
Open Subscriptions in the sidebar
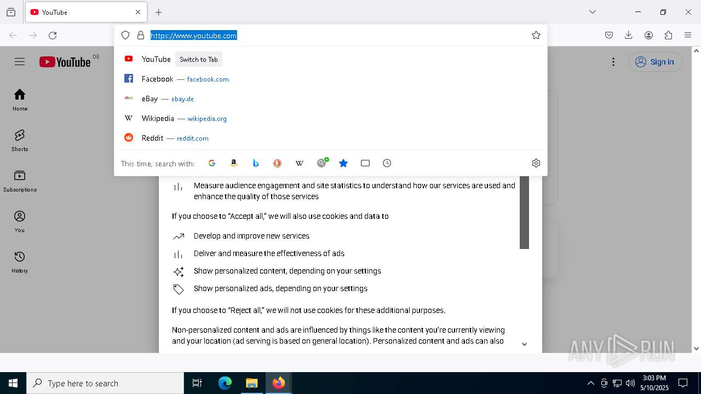20,181
